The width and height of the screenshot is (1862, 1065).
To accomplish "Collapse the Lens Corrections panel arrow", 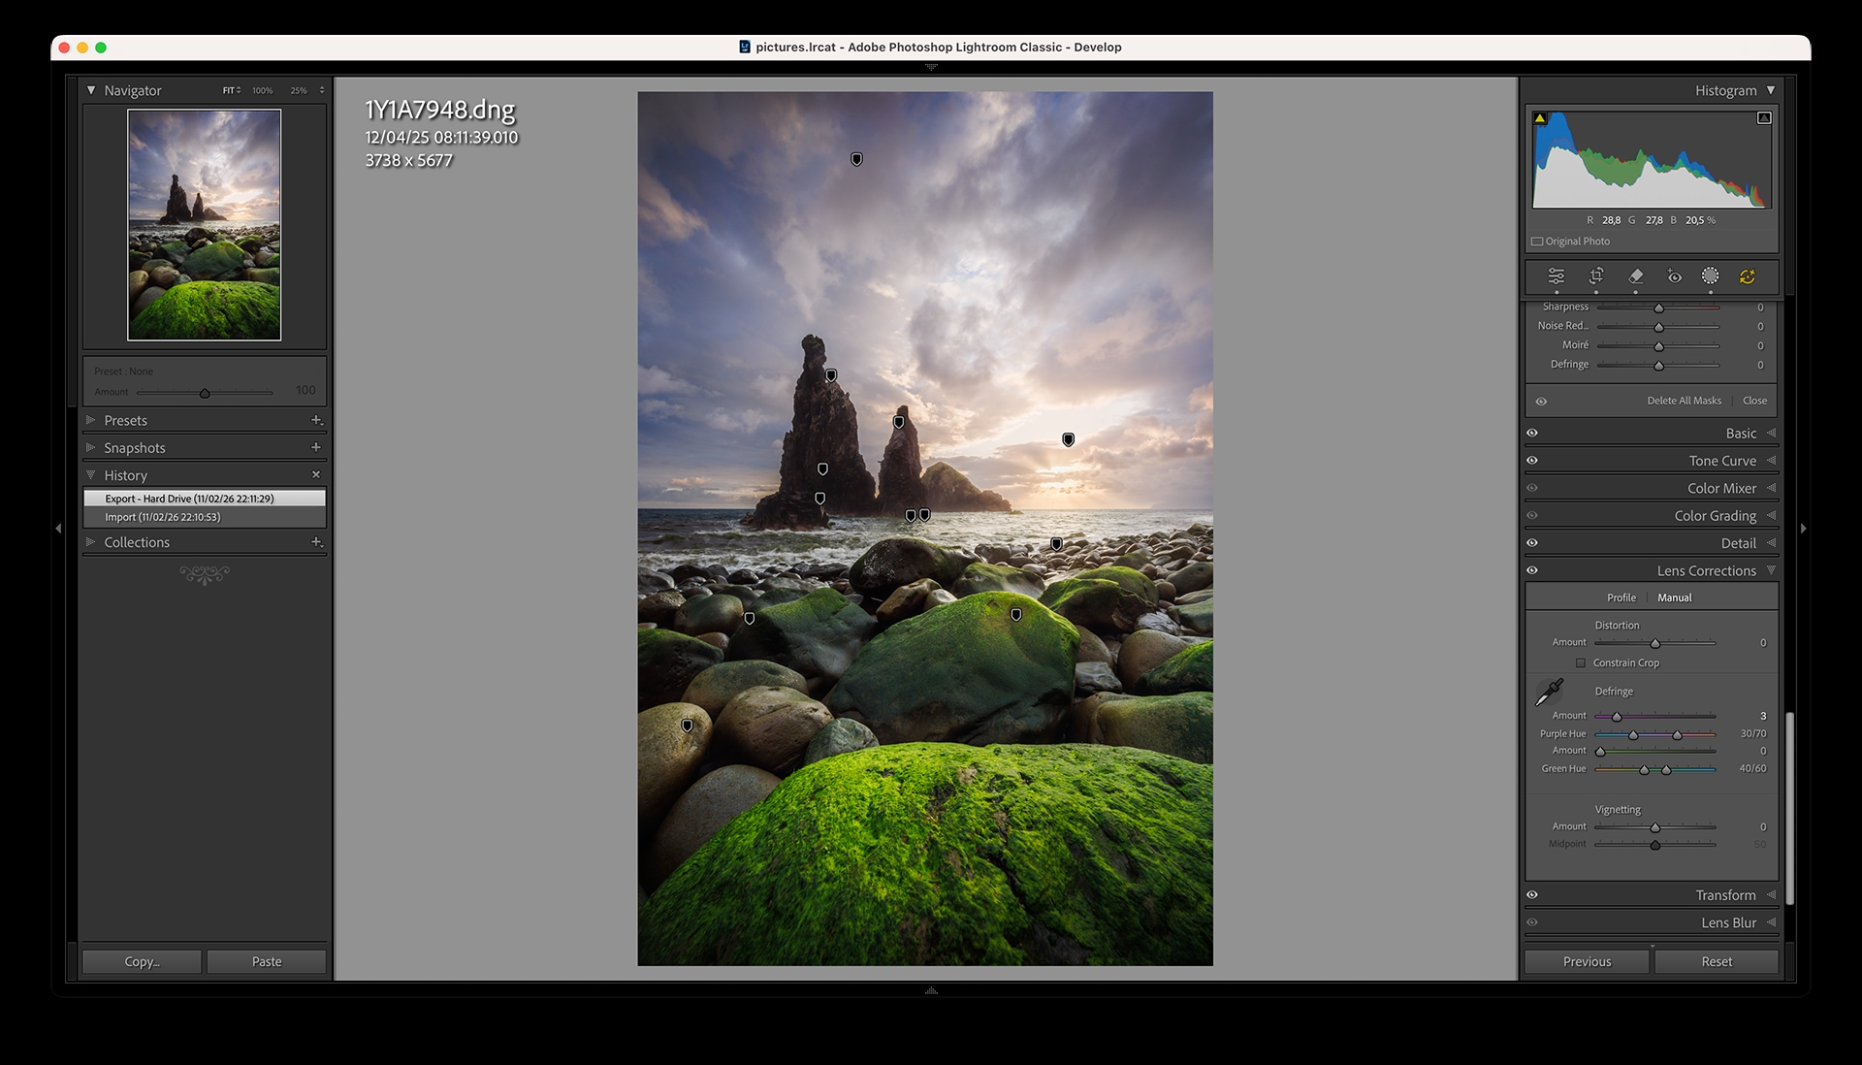I will 1771,570.
